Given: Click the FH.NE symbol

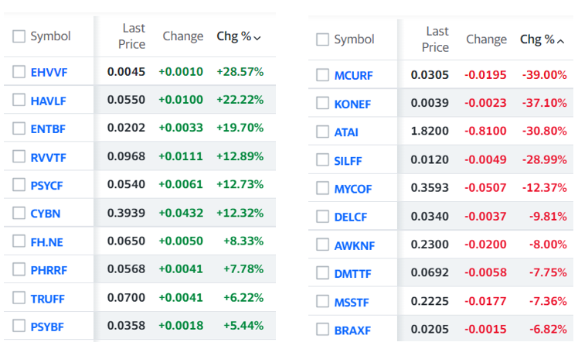Looking at the screenshot, I should tap(47, 242).
